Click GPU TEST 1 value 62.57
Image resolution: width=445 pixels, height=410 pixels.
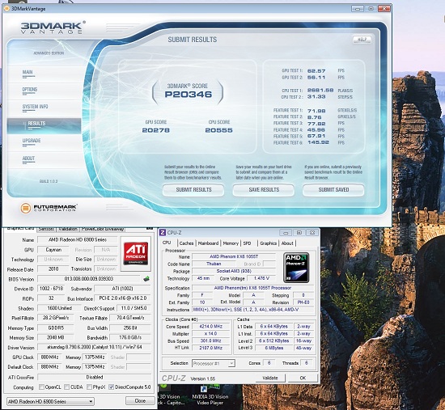pyautogui.click(x=316, y=70)
